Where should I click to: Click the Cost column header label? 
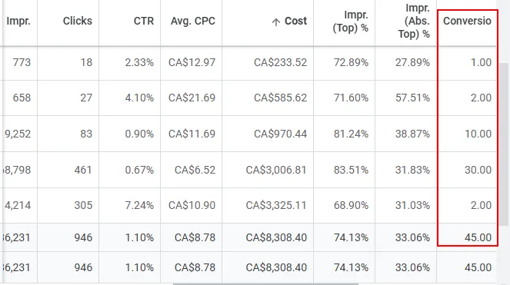click(x=295, y=21)
